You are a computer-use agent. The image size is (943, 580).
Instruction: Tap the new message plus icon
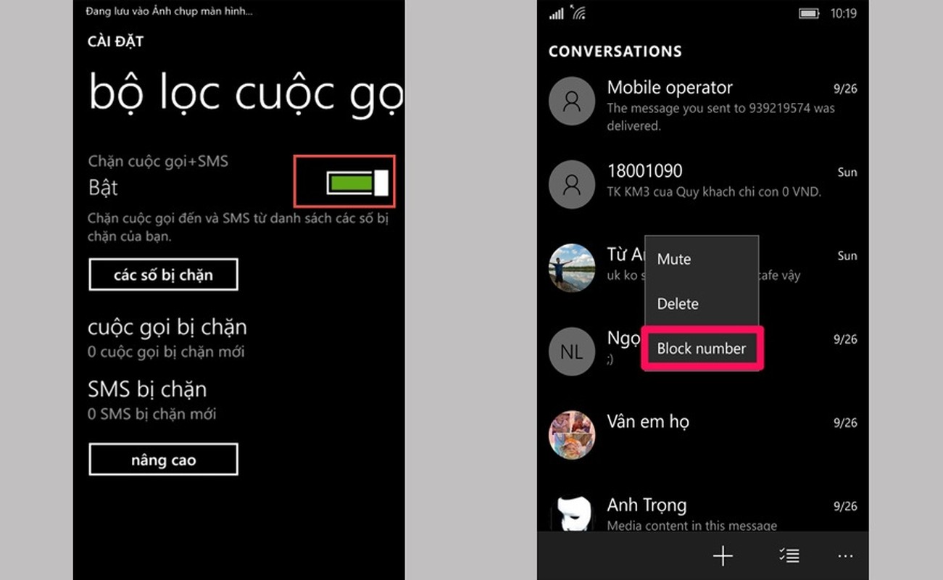pos(723,556)
